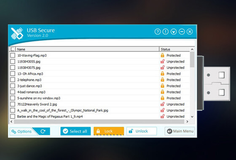Click unlocked icon for Barbie Pegasus mp4 row
236x160 pixels.
[162, 116]
